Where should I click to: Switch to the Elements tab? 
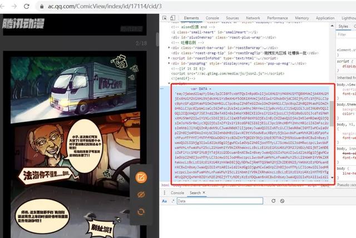click(191, 18)
